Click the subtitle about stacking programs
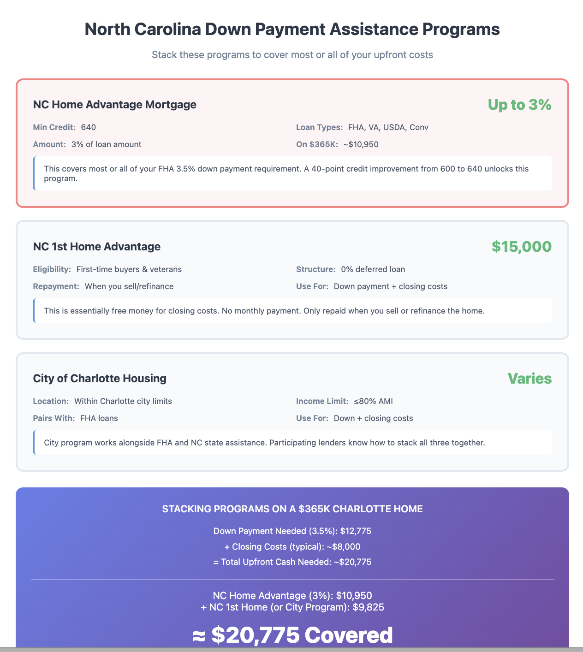This screenshot has width=583, height=652. [x=292, y=55]
